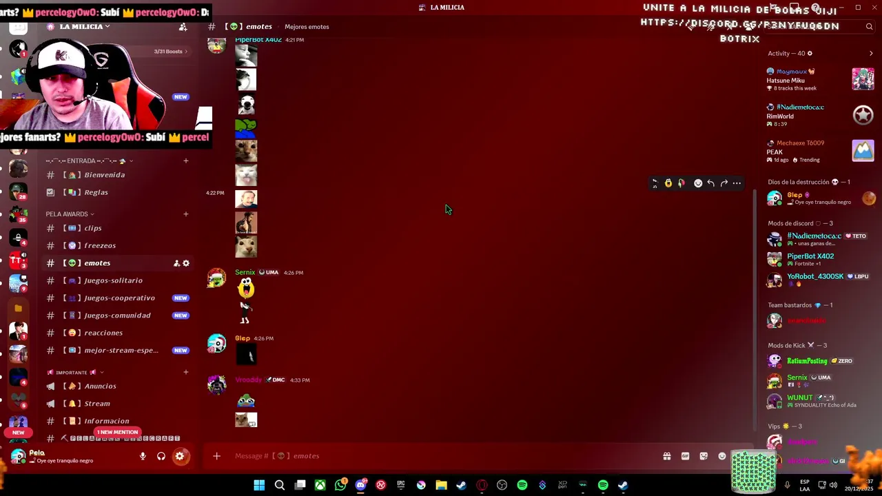The image size is (882, 496).
Task: Open Xbox app from taskbar
Action: (320, 486)
